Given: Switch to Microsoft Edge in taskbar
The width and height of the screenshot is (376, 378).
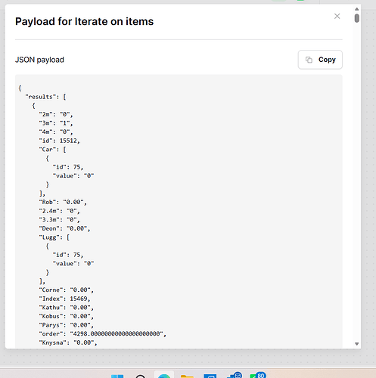Looking at the screenshot, I should click(x=164, y=376).
